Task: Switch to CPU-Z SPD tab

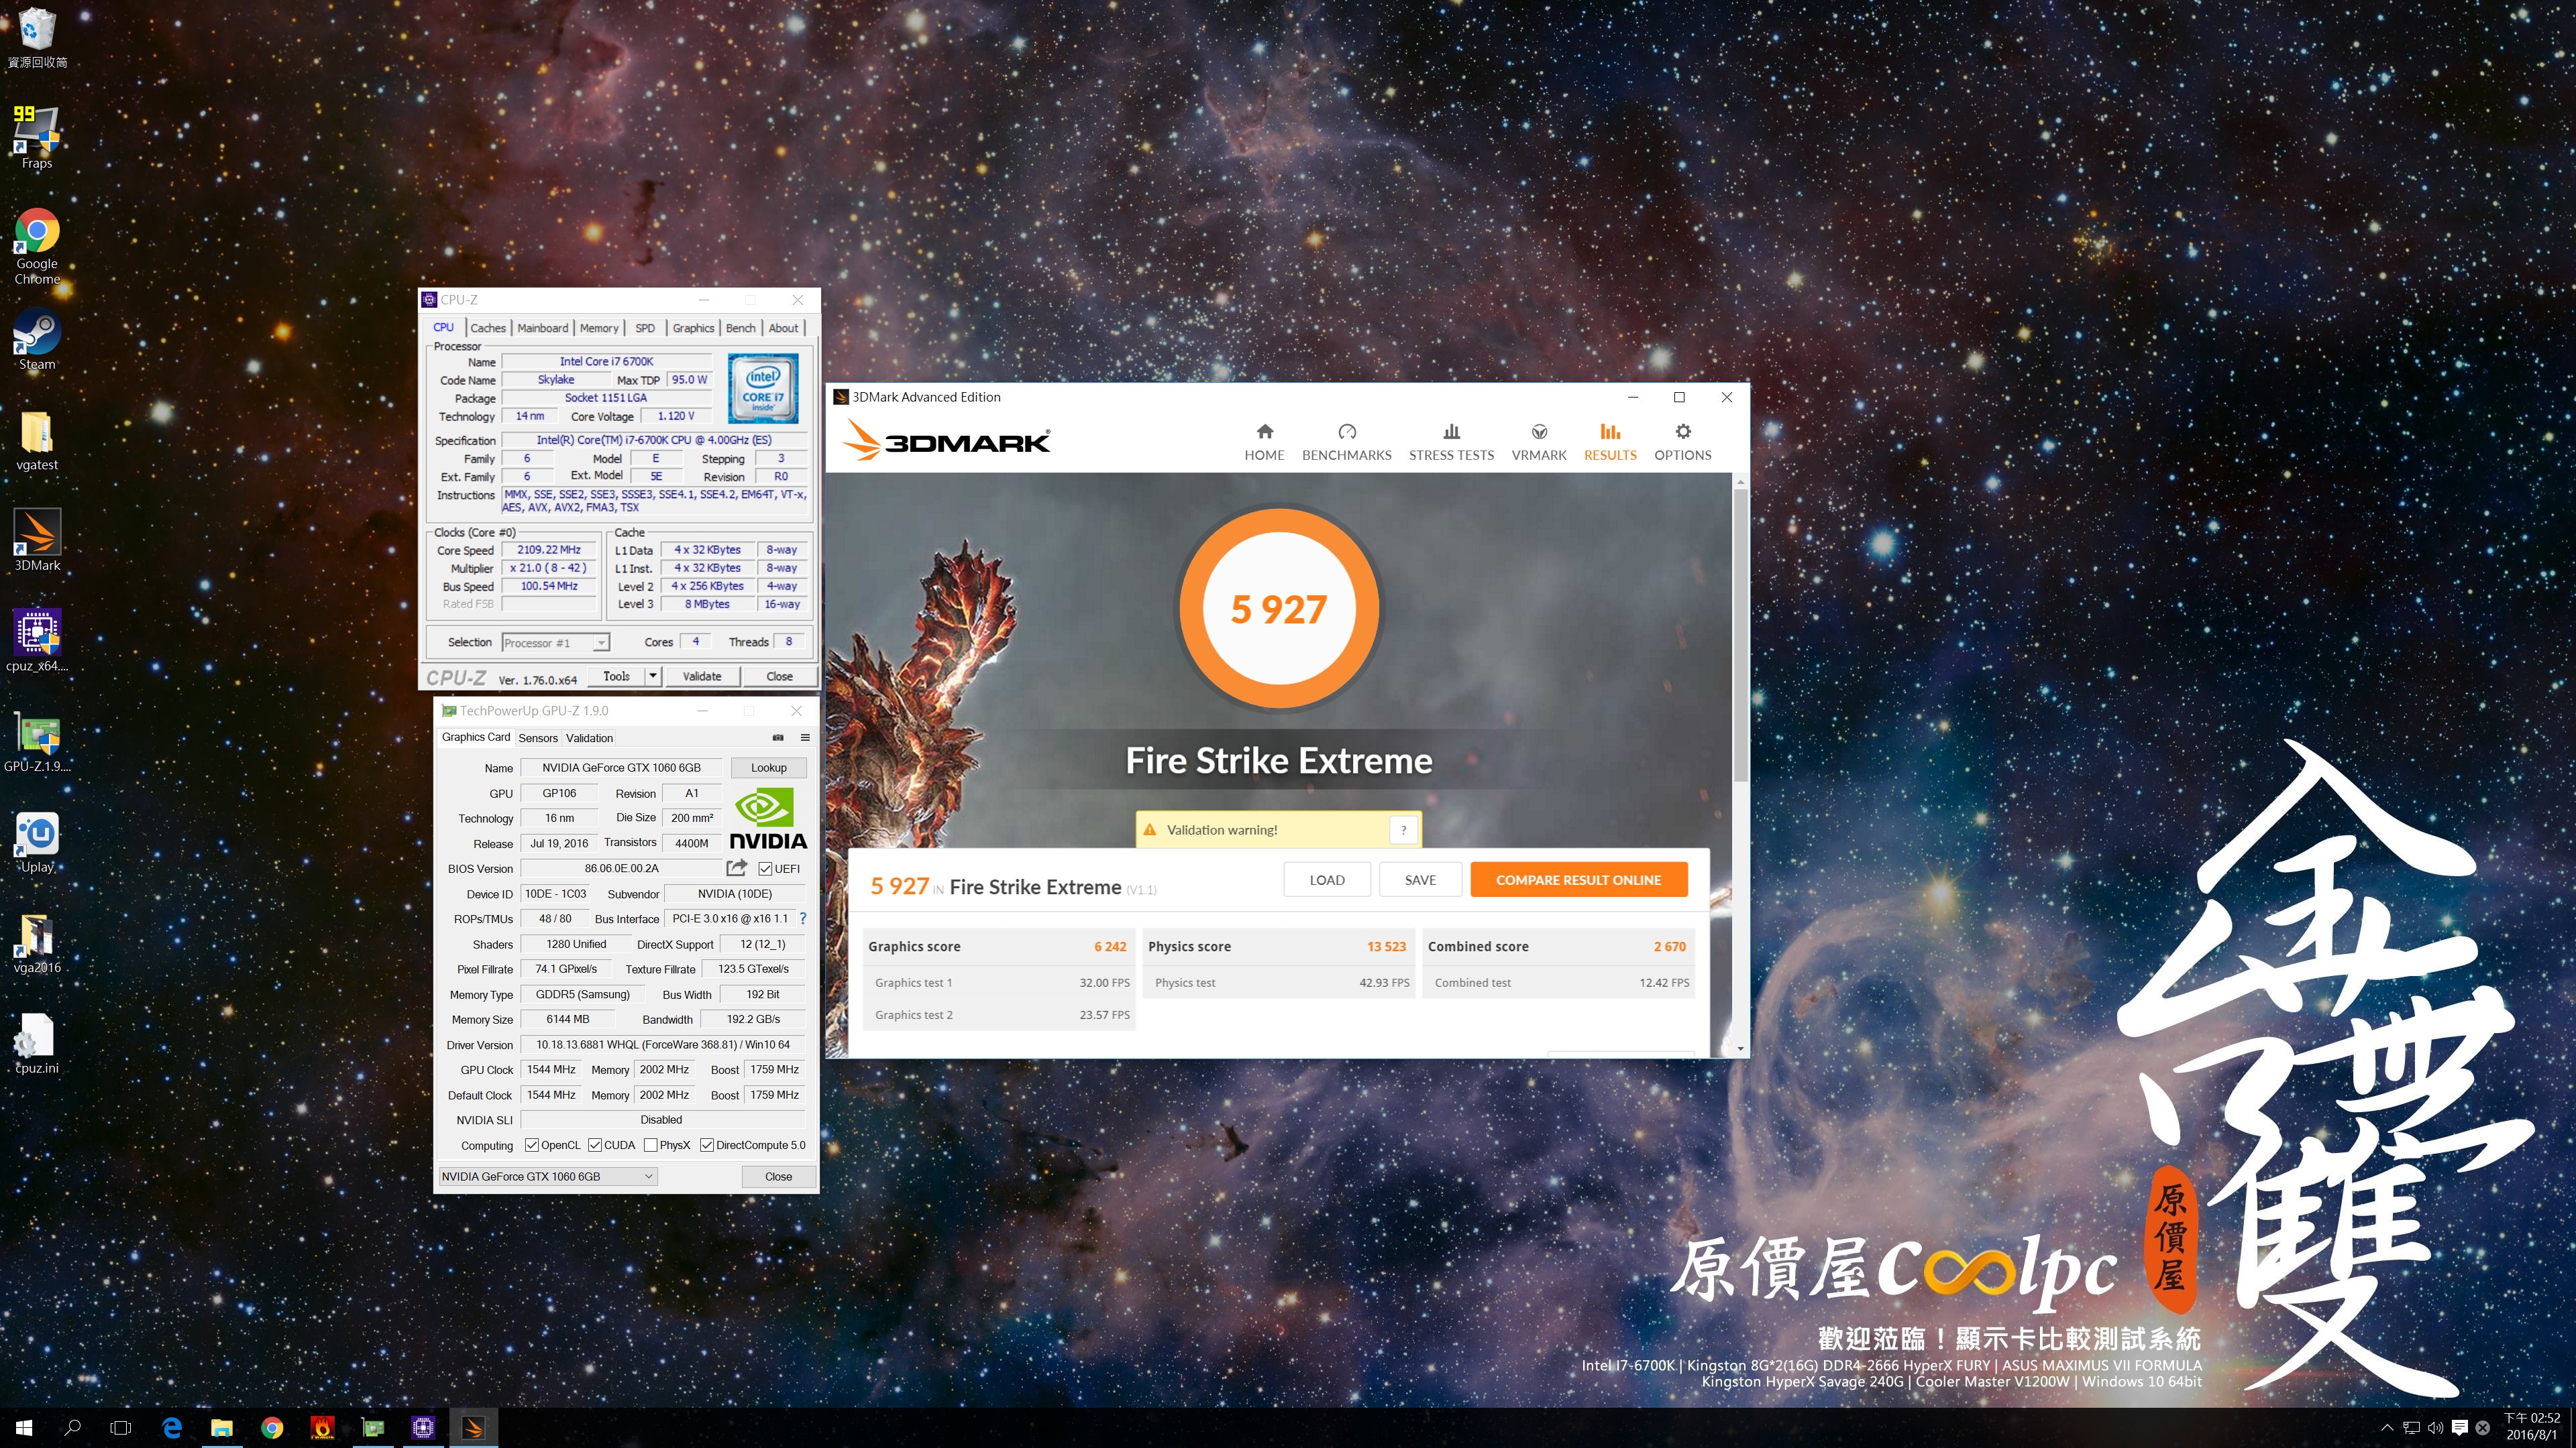Action: coord(645,328)
